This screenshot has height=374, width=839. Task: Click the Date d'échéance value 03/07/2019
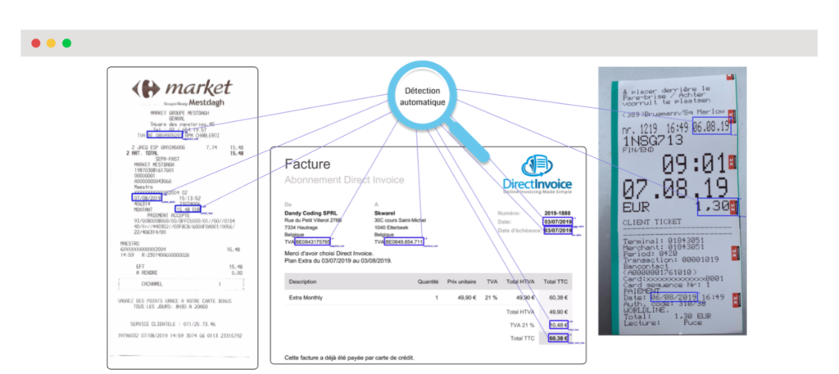(x=558, y=231)
